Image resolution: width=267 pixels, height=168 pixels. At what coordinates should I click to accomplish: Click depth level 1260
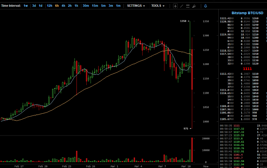255,18
